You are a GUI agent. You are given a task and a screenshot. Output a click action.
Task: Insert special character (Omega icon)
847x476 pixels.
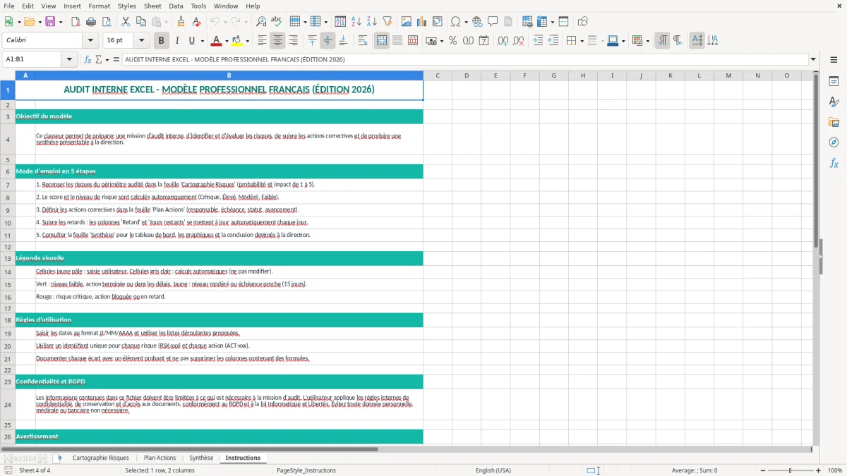click(x=455, y=22)
